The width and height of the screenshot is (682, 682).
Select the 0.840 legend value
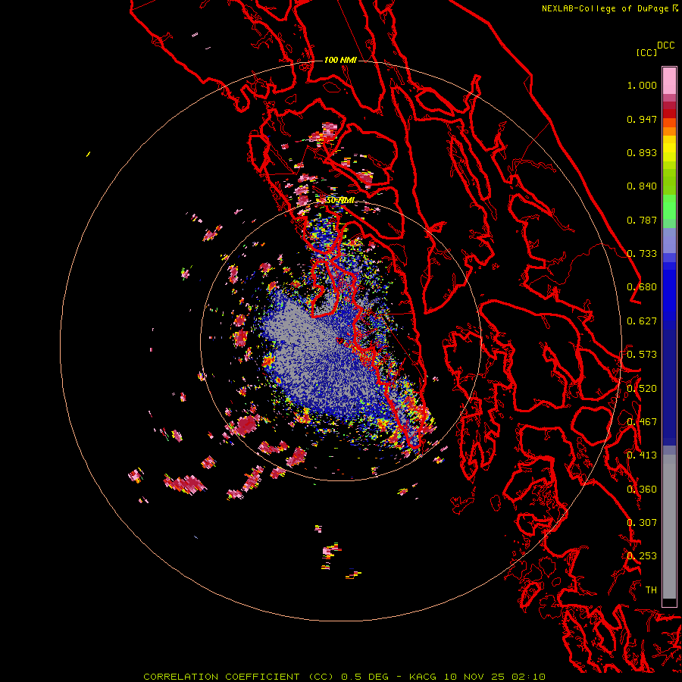tap(642, 186)
